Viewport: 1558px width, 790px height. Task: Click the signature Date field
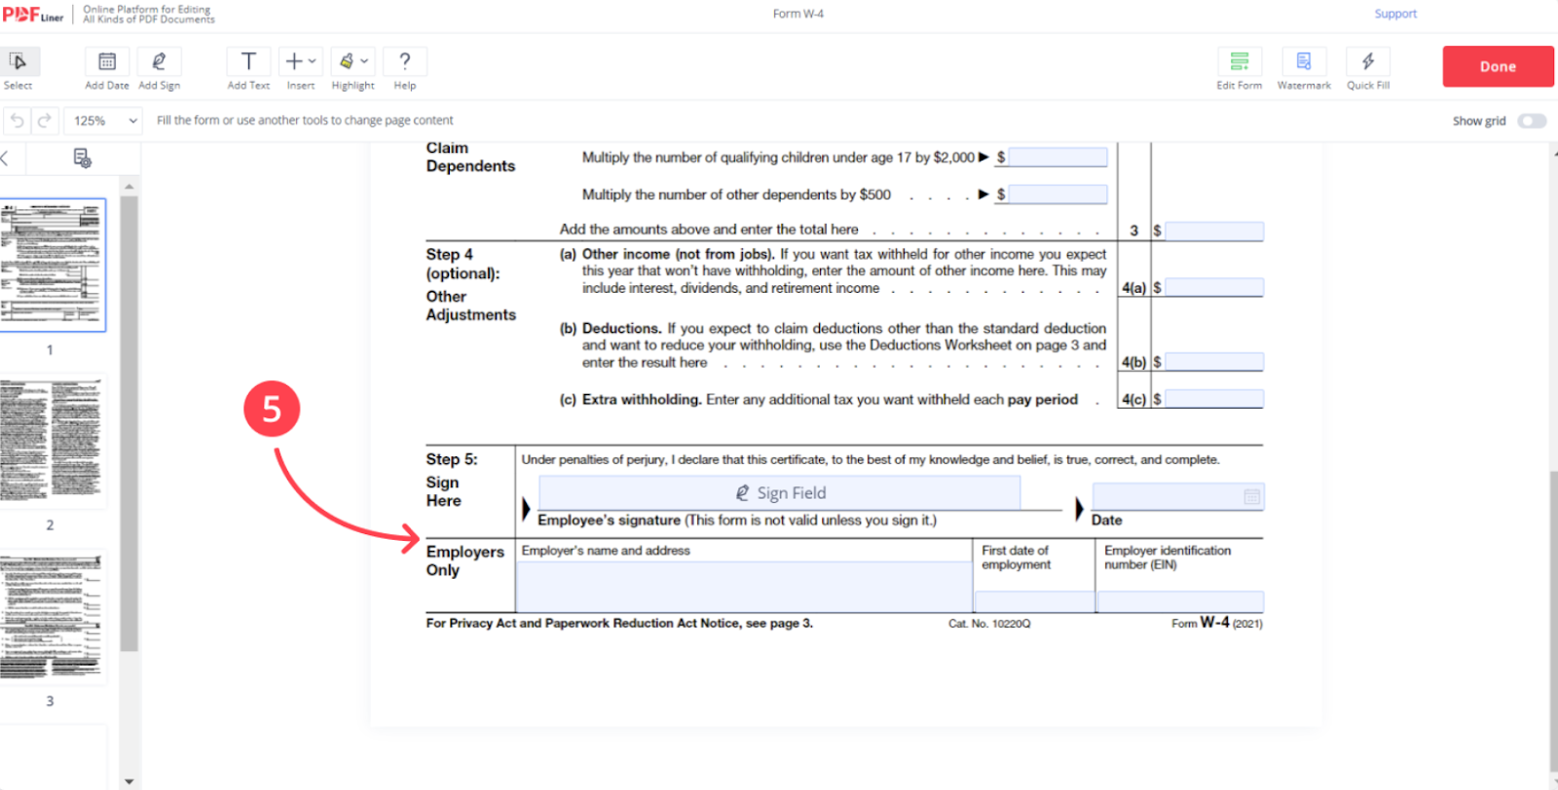point(1178,497)
